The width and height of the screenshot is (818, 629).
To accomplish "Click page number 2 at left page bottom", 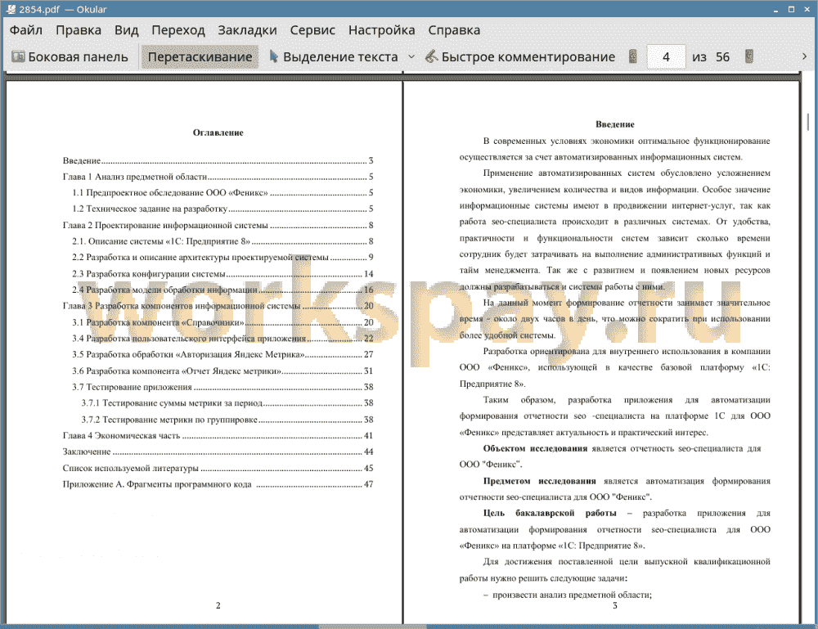I will tap(218, 605).
